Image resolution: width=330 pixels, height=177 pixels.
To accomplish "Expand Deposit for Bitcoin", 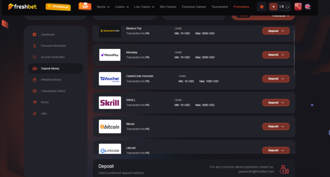I will (276, 126).
